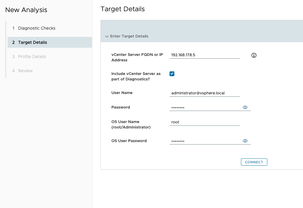Collapse the Enter Target Details section

click(107, 36)
